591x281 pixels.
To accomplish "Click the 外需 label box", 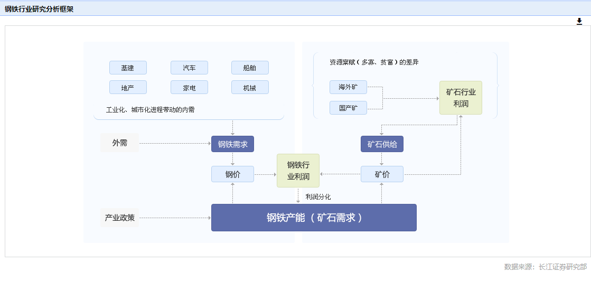I will coord(120,143).
